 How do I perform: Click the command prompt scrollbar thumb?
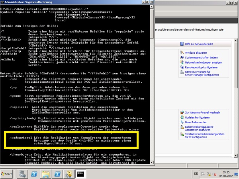(x=151, y=23)
